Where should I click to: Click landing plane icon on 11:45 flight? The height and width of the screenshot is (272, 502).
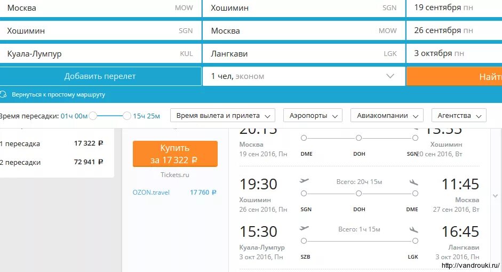[x=413, y=182]
